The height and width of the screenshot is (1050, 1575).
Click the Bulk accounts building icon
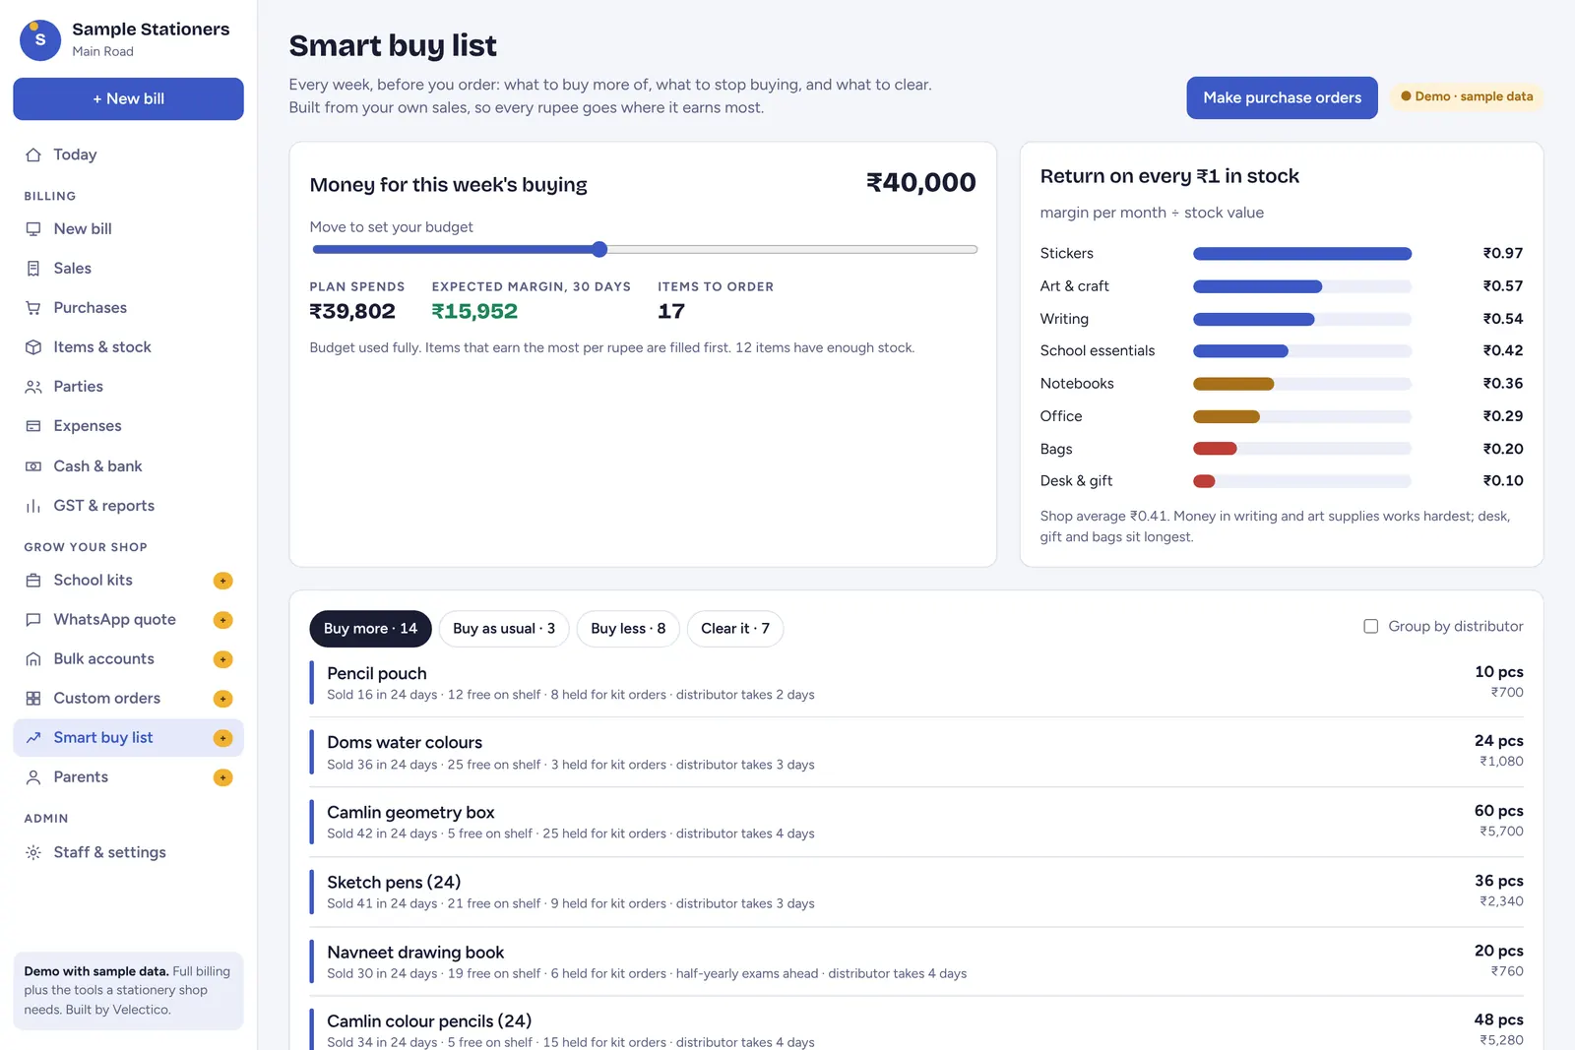(x=33, y=659)
